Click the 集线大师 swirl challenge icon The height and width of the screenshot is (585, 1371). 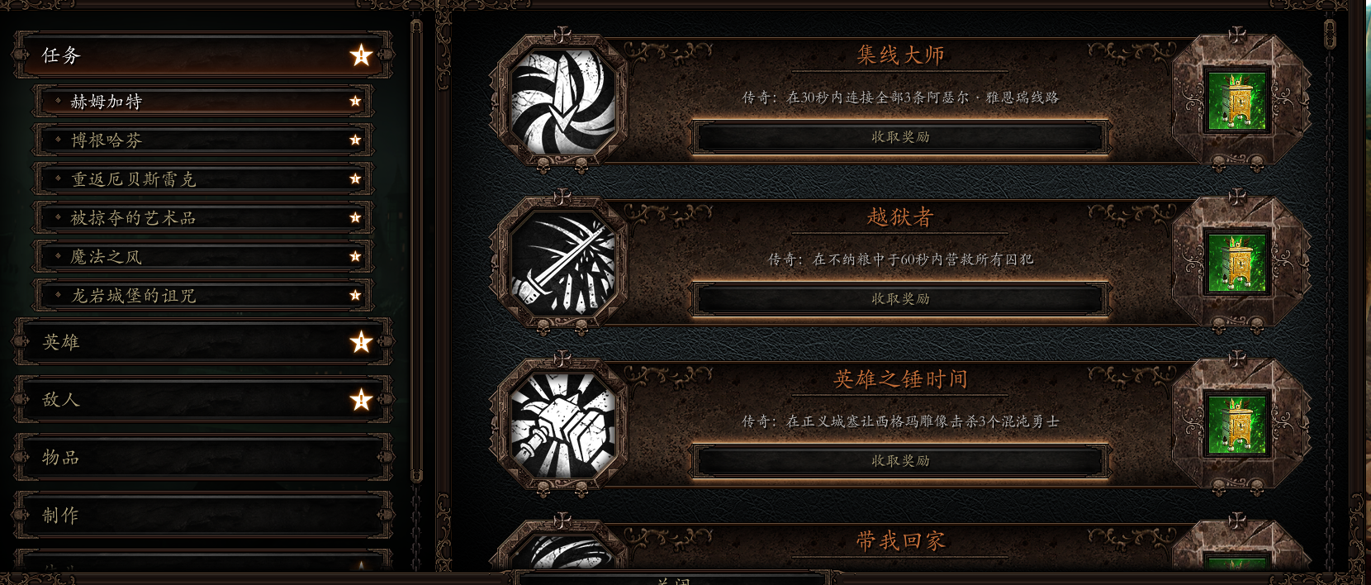tap(562, 102)
